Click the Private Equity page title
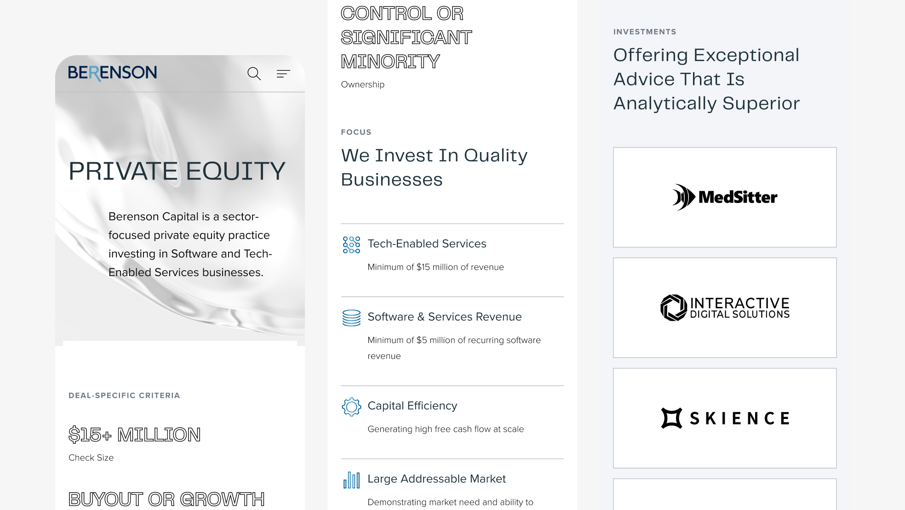The height and width of the screenshot is (510, 905). pos(177,171)
